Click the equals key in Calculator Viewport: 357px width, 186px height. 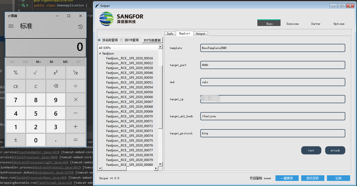(x=76, y=140)
